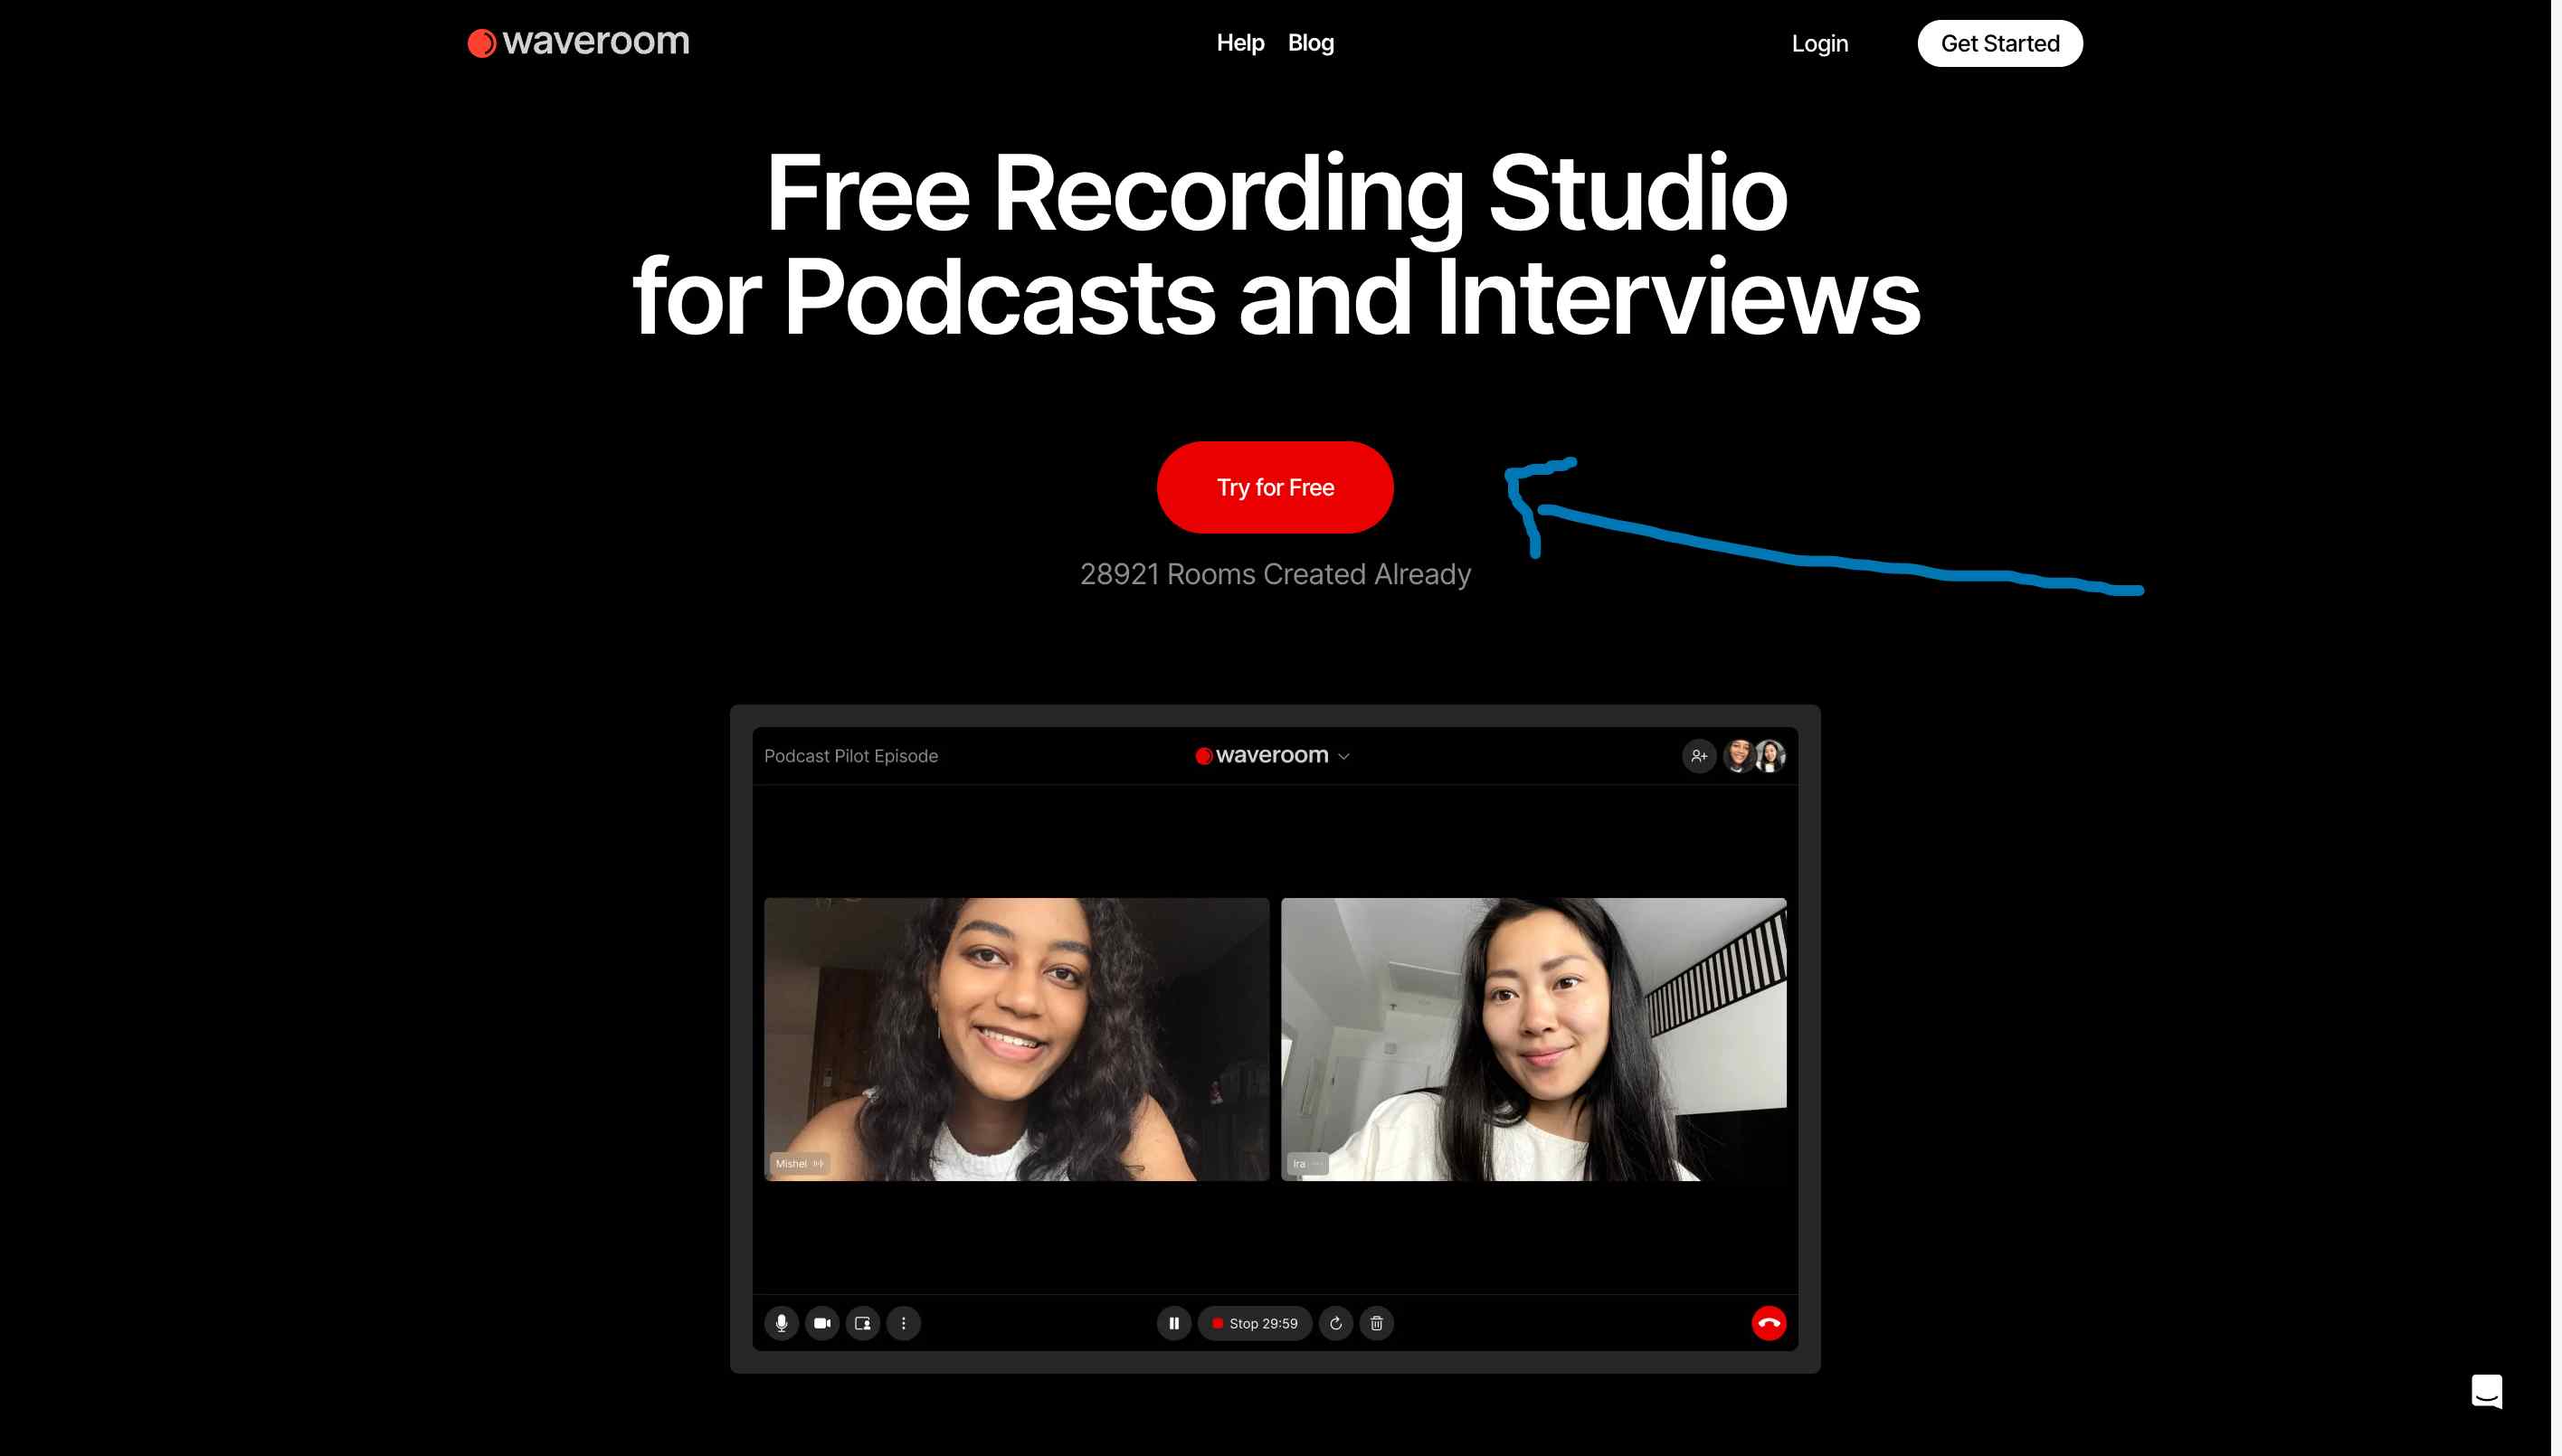Click the Get Started button
The image size is (2562, 1456).
[x=1998, y=44]
